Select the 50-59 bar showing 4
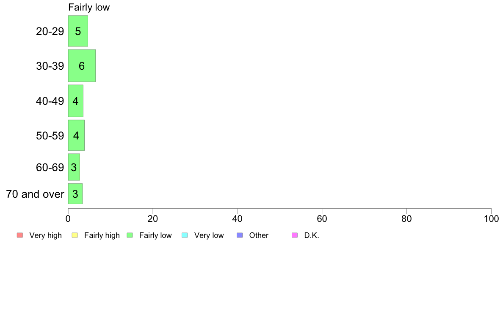This screenshot has width=503, height=311. click(x=76, y=135)
